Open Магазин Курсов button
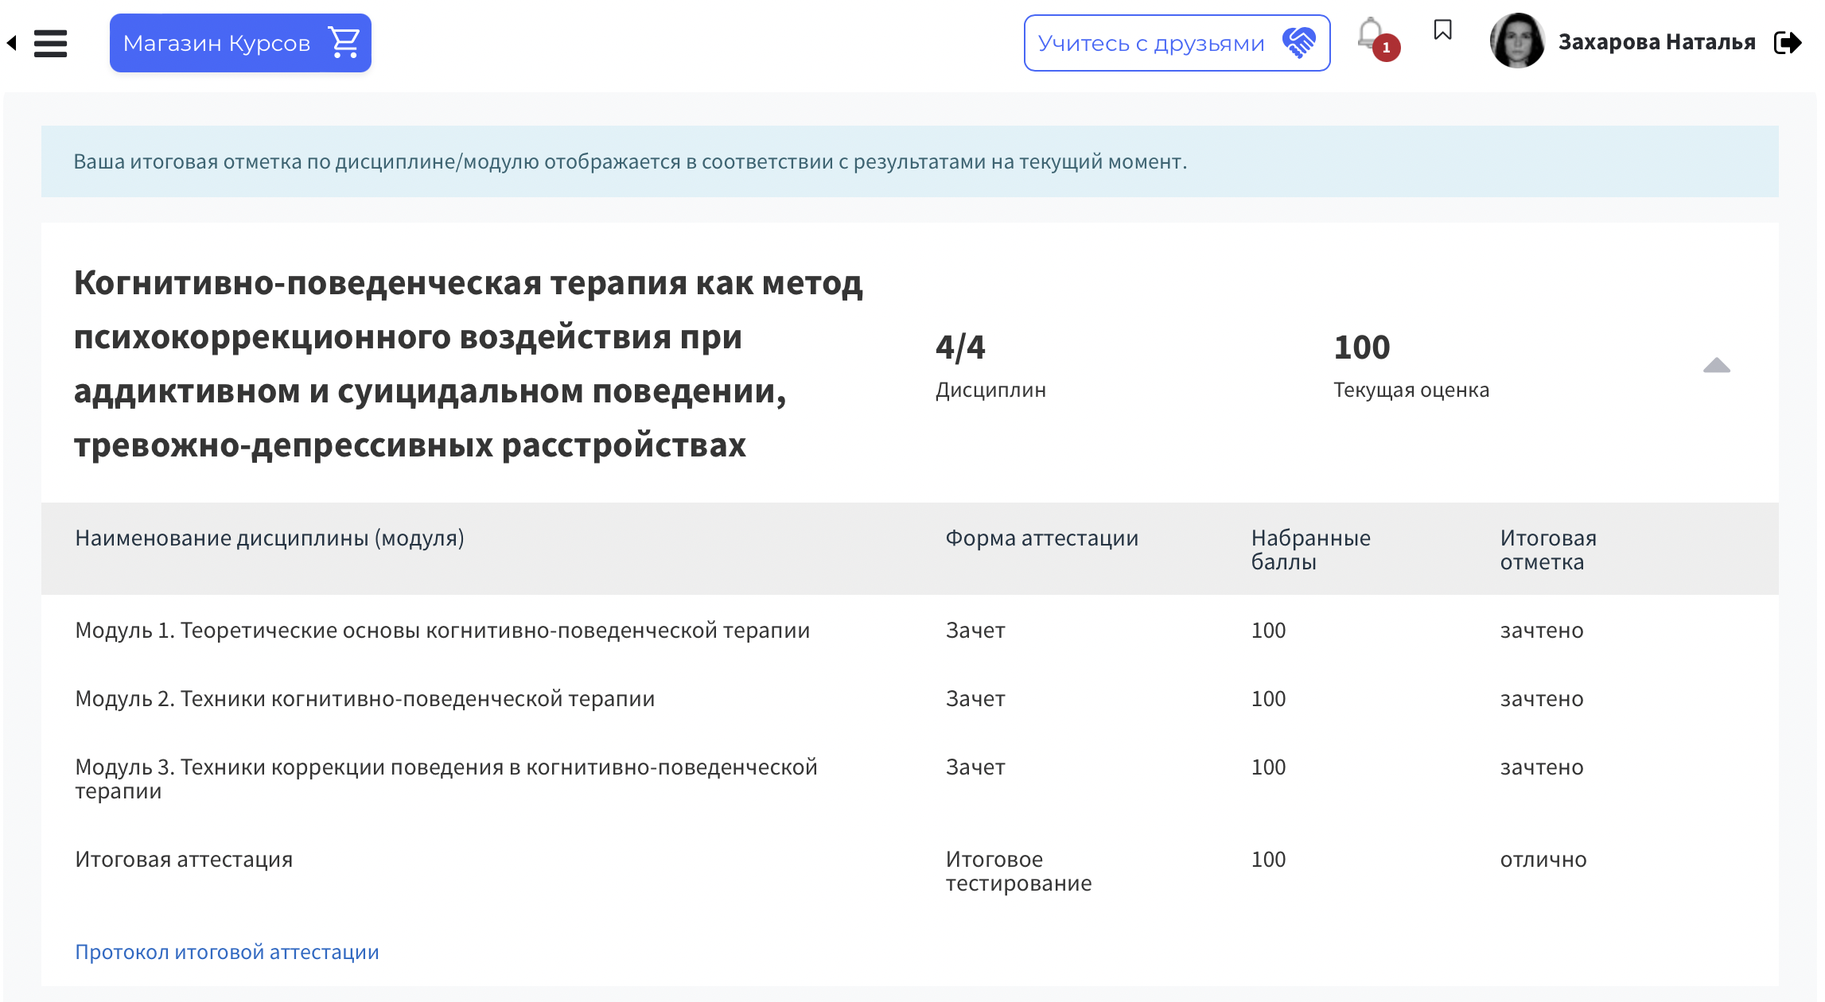 [216, 43]
